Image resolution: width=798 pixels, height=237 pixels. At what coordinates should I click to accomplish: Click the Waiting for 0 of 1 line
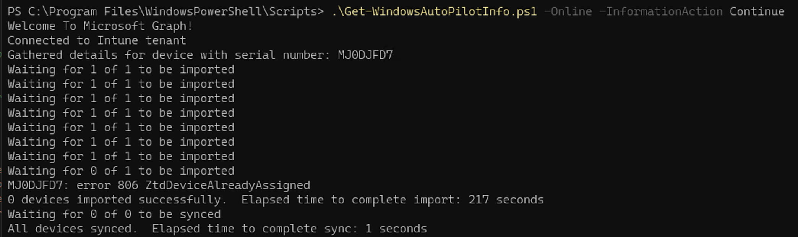pos(121,171)
